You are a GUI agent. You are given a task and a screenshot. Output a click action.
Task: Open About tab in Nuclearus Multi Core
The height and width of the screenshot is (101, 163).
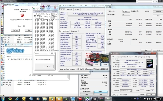tap(77, 9)
